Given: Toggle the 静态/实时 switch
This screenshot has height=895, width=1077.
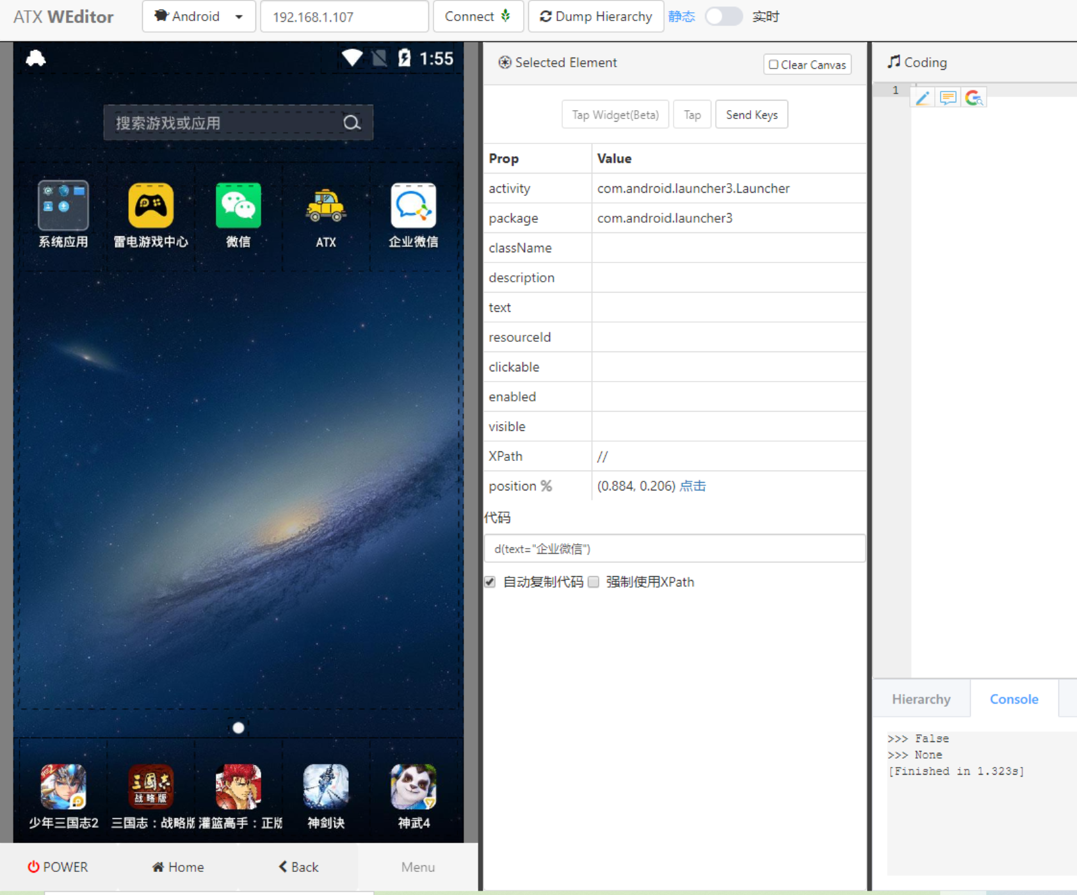Looking at the screenshot, I should point(724,16).
